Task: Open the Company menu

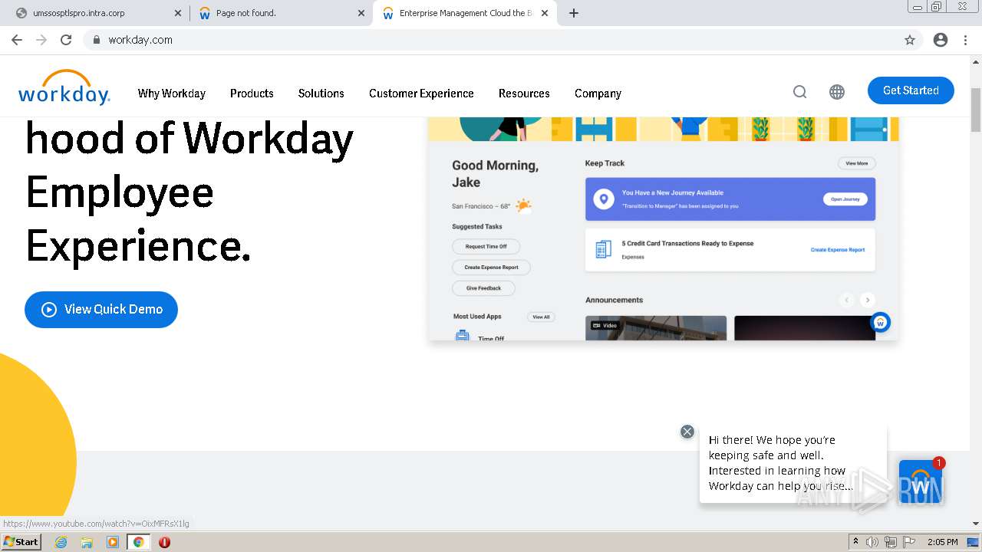Action: coord(598,94)
